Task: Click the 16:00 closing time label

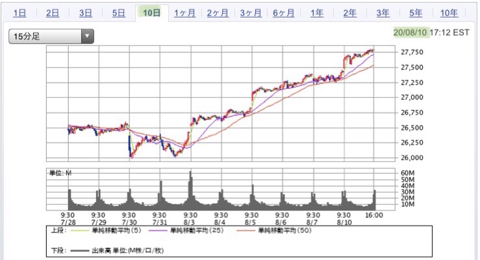Action: pos(374,215)
